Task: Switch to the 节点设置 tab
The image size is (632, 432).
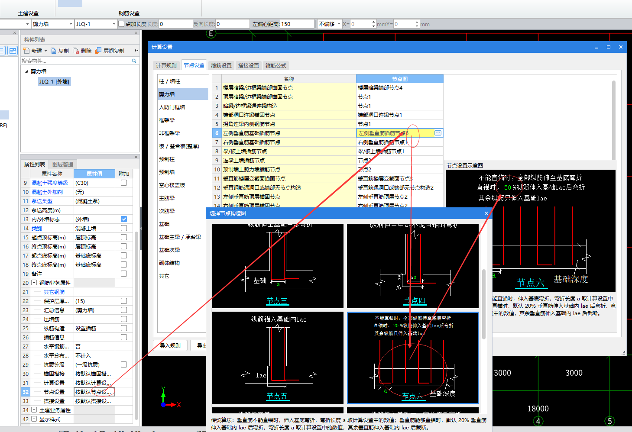Action: (x=194, y=65)
